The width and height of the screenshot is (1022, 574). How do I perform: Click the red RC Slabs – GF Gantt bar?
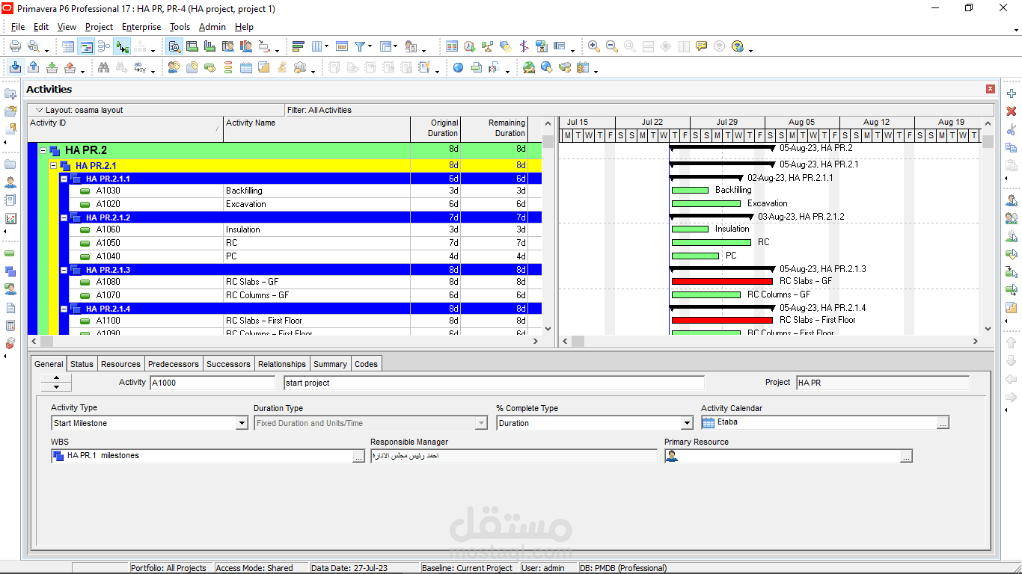tap(722, 282)
